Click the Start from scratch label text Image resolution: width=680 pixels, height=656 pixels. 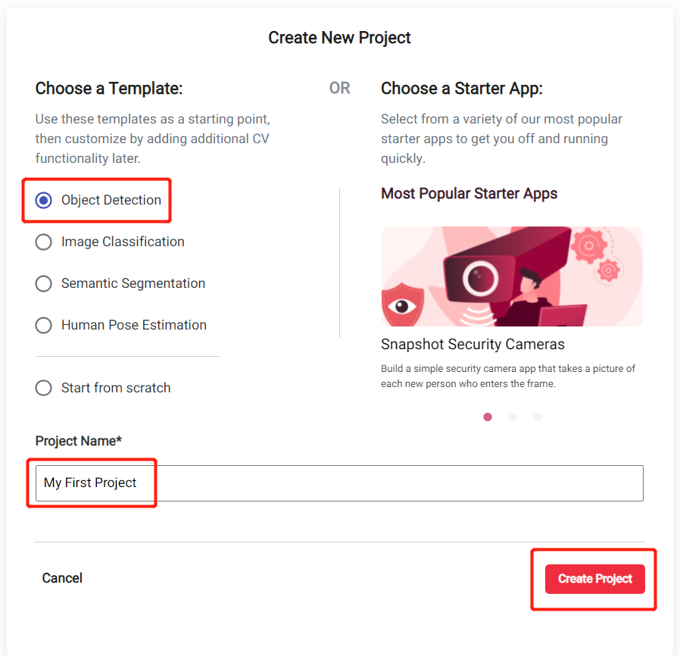[x=116, y=387]
